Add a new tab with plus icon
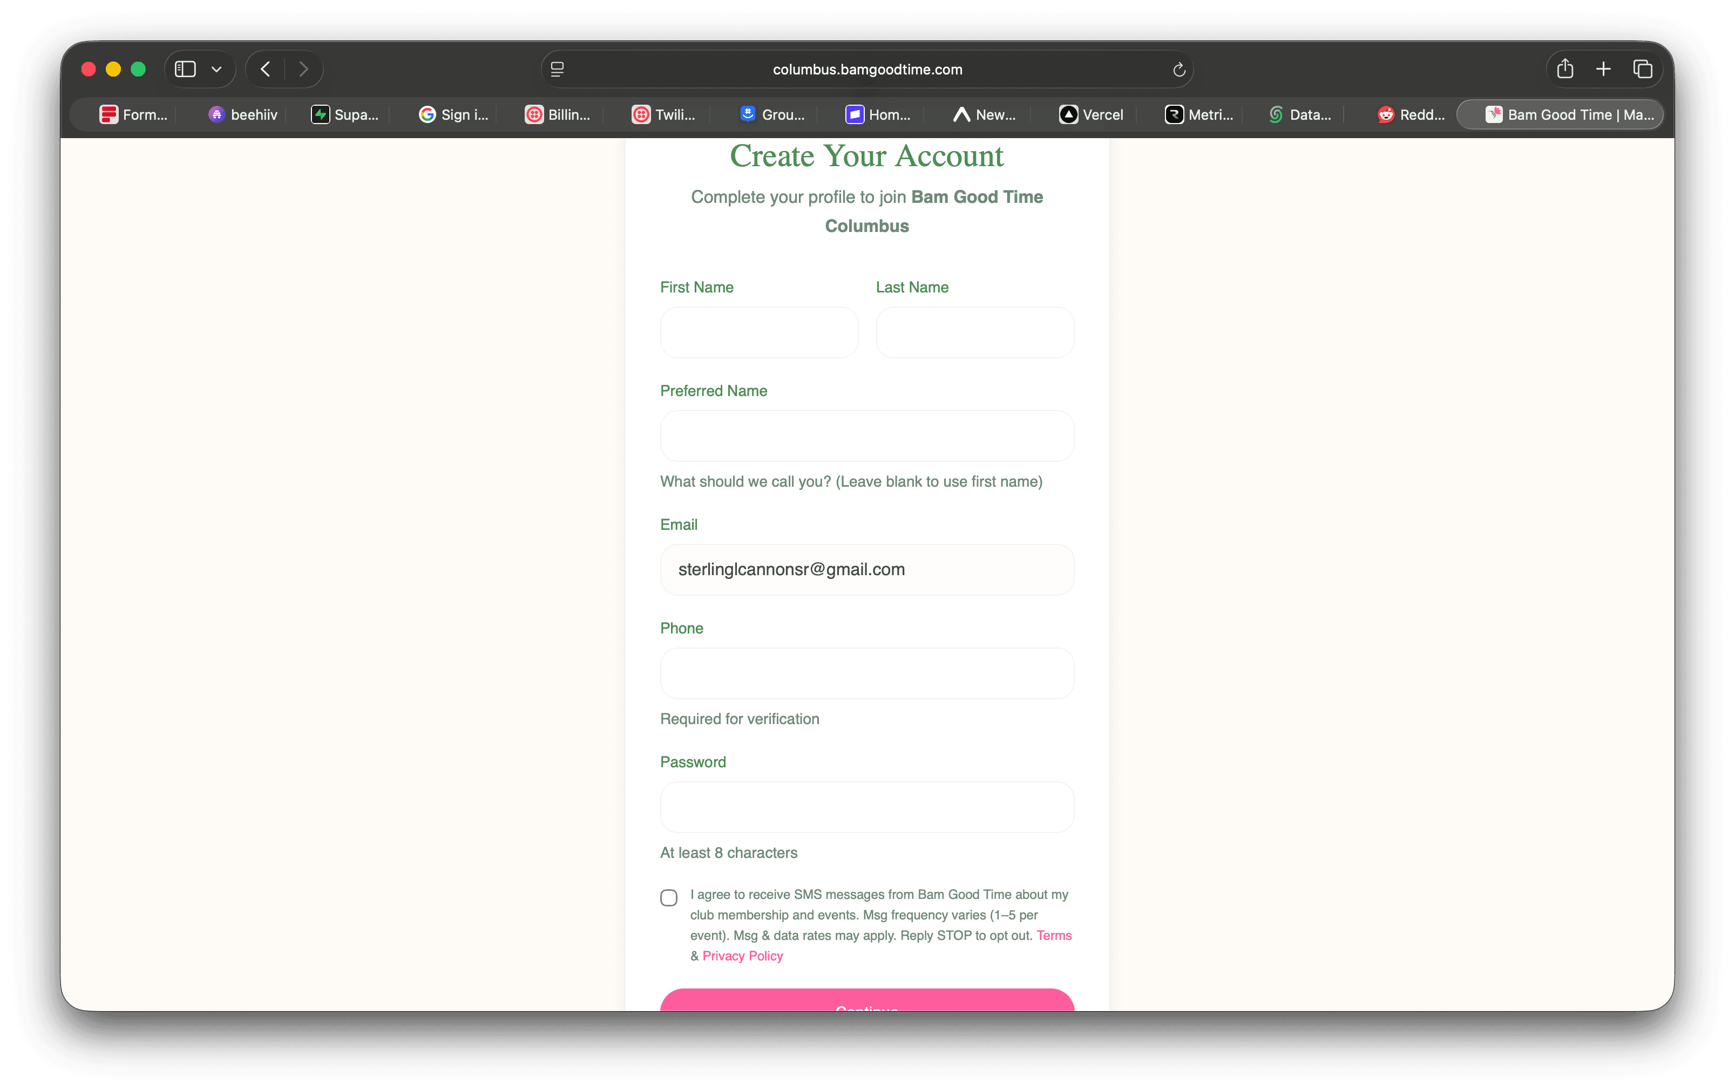 1603,69
